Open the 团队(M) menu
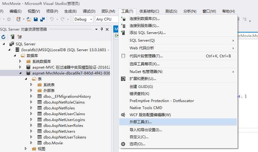Image resolution: width=258 pixels, height=152 pixels. click(x=108, y=11)
